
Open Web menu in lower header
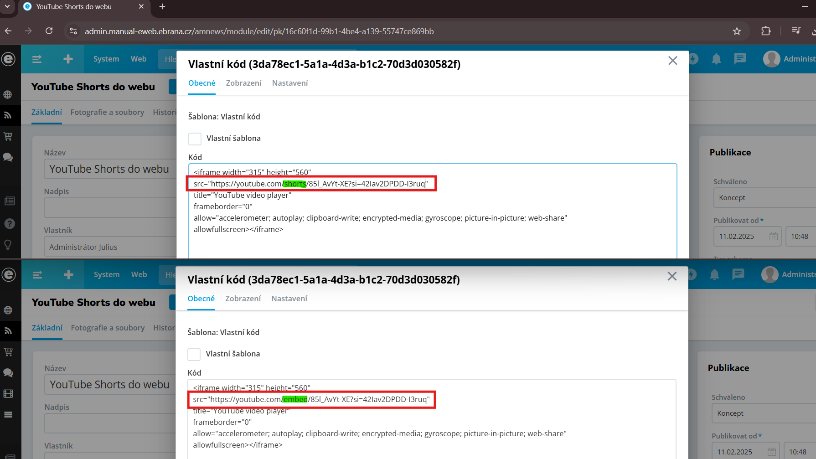[139, 274]
